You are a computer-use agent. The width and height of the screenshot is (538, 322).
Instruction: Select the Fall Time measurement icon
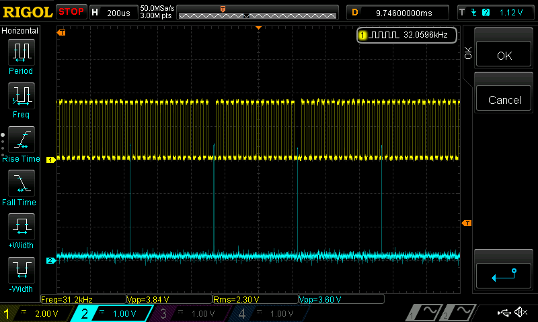[x=21, y=182]
